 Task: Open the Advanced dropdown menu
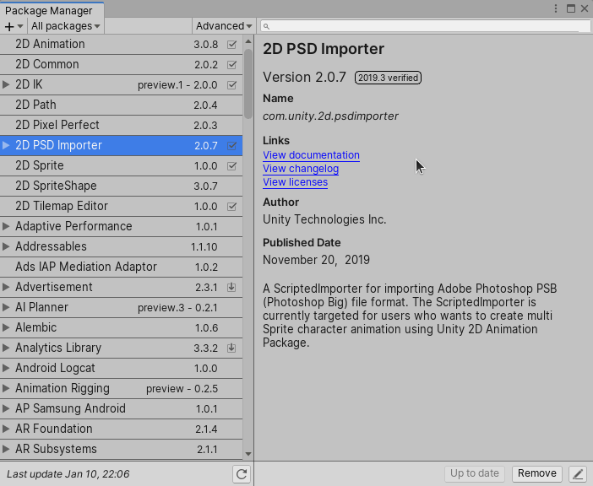[x=223, y=26]
